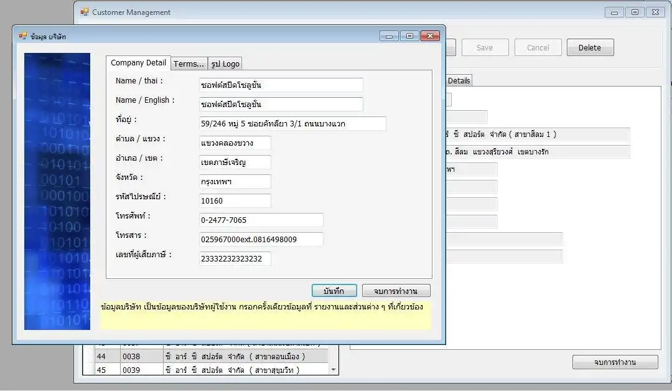Click the tax ID field 23332232323232
Screen dimensions: 672x391
[235, 258]
